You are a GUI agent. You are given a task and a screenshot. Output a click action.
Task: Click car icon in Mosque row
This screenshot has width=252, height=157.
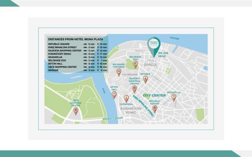tap(85, 70)
